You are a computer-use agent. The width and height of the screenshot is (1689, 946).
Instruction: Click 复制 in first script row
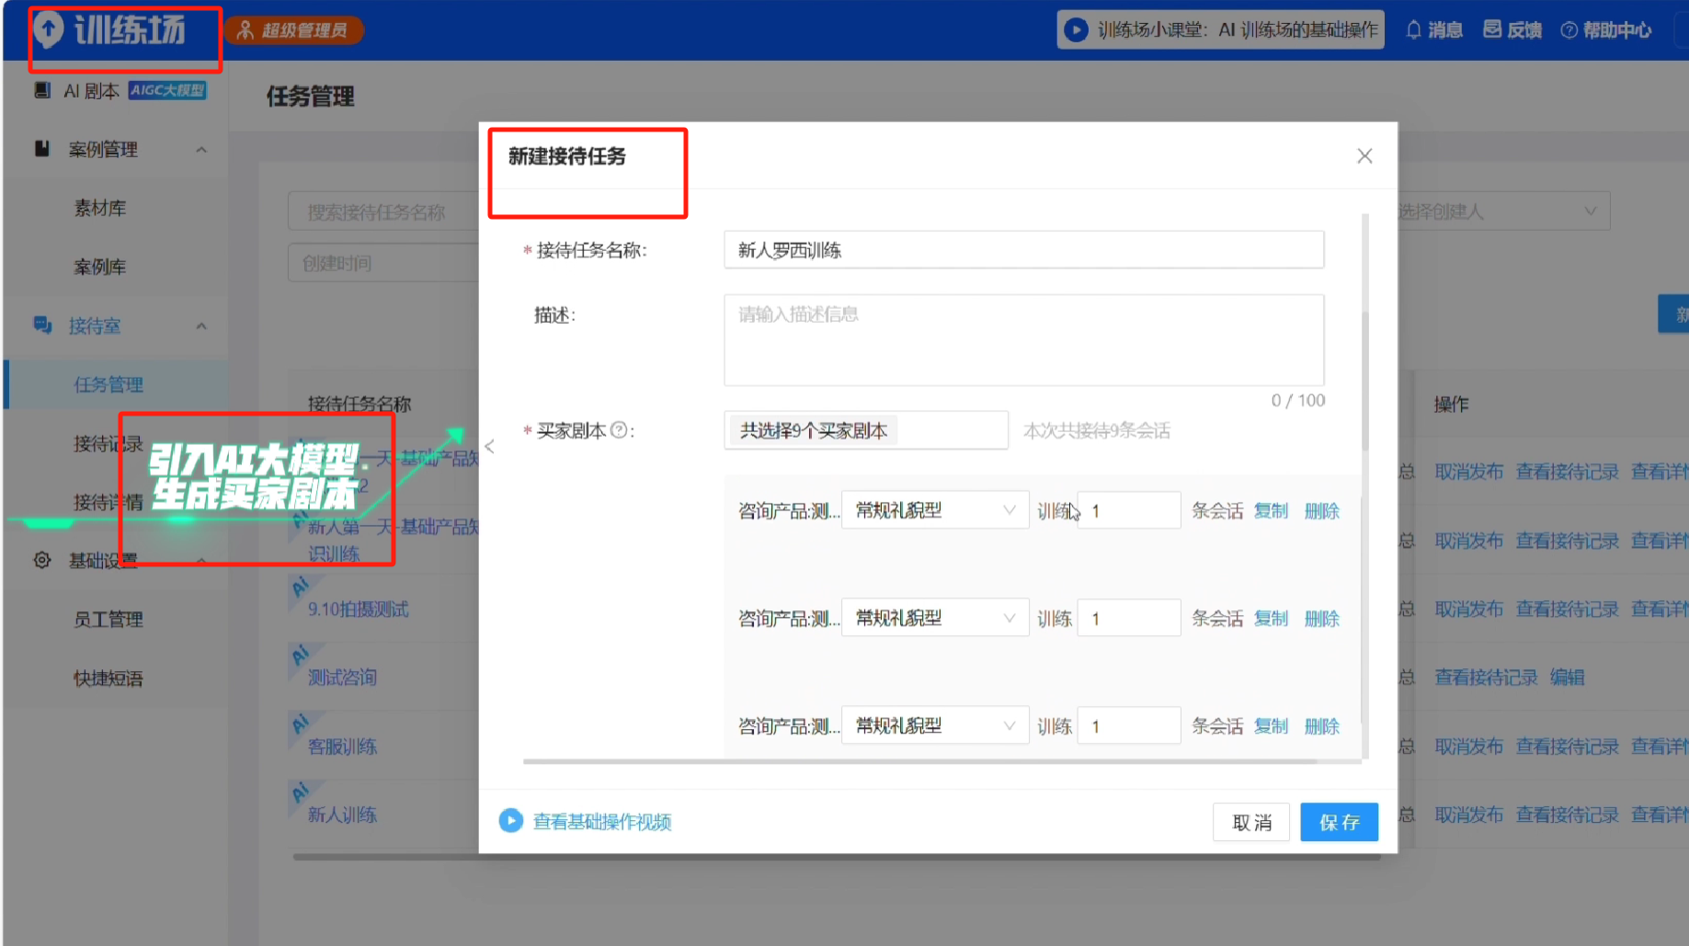point(1272,510)
